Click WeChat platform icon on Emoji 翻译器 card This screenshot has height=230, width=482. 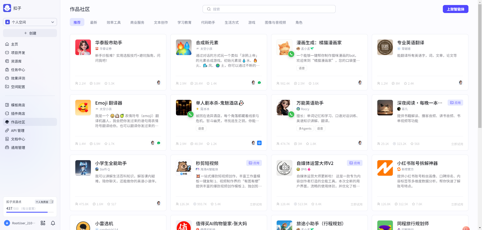click(159, 143)
